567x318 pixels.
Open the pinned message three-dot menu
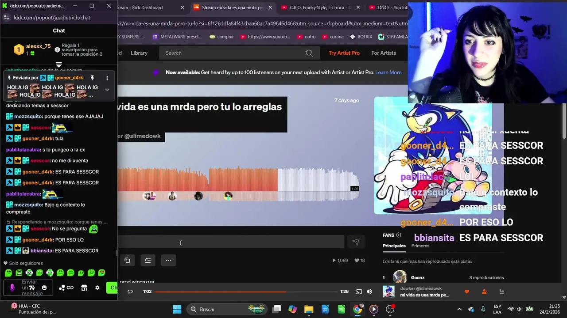pyautogui.click(x=107, y=78)
